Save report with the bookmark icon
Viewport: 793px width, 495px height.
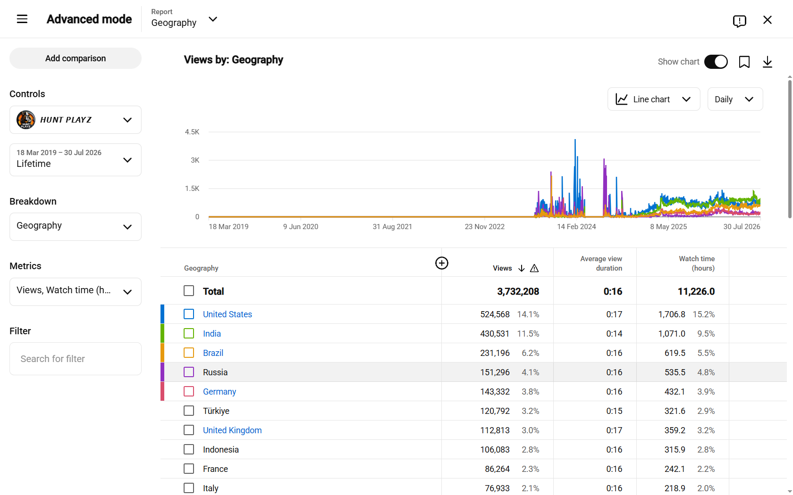744,62
